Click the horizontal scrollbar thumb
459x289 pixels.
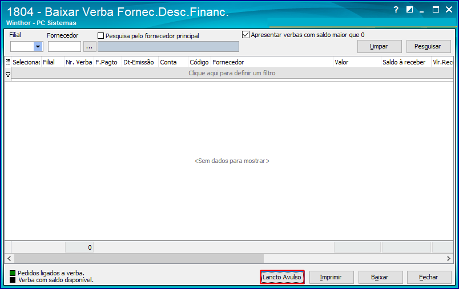139,258
